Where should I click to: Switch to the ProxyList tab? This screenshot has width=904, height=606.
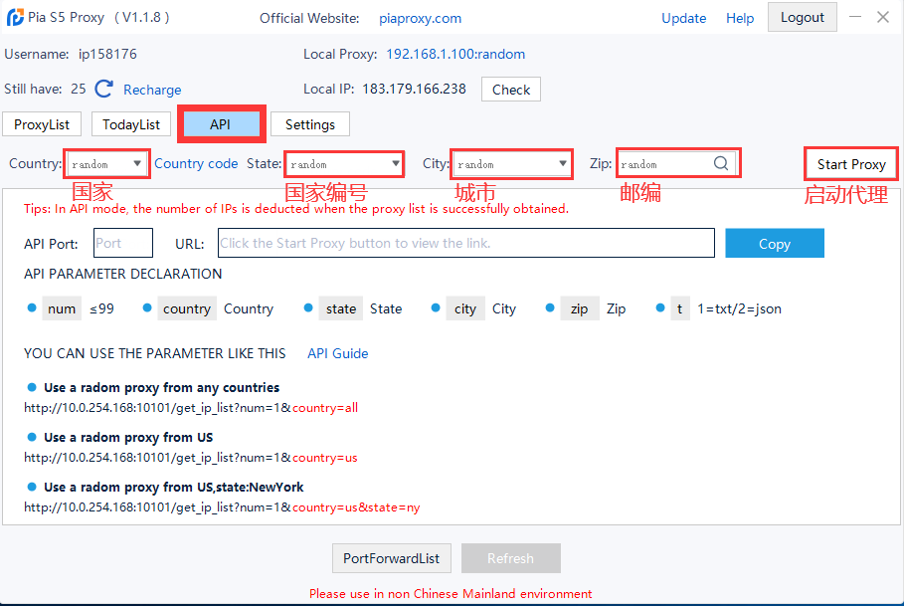(42, 124)
